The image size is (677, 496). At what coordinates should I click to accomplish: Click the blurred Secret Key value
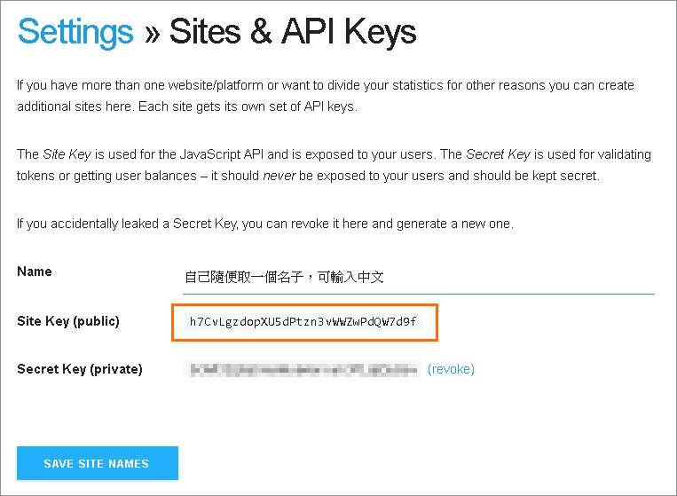pyautogui.click(x=302, y=368)
